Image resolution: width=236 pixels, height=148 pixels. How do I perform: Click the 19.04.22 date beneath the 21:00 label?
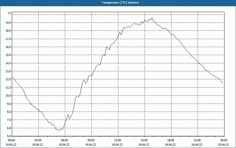(197, 144)
